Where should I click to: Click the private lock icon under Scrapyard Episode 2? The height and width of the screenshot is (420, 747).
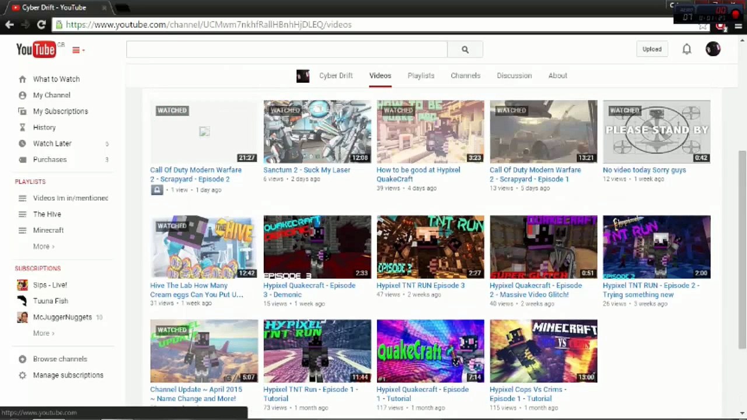(x=157, y=190)
